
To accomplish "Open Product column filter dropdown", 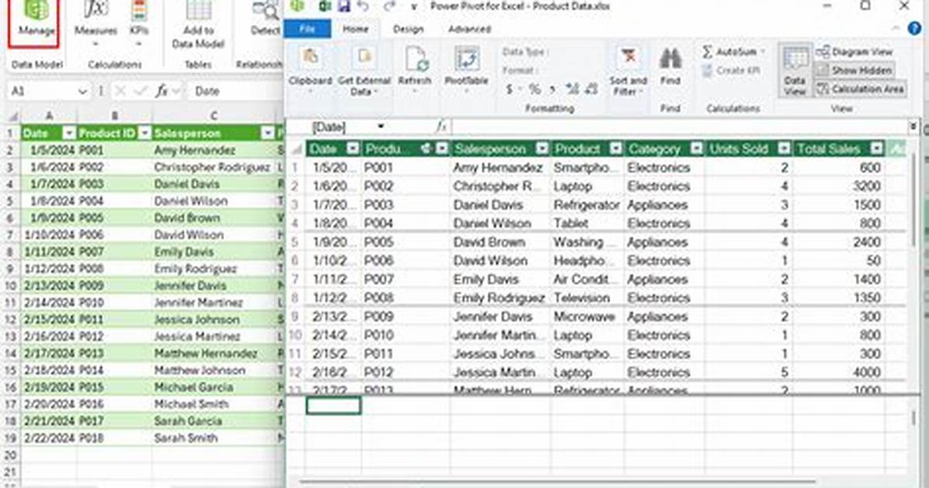I will [616, 149].
